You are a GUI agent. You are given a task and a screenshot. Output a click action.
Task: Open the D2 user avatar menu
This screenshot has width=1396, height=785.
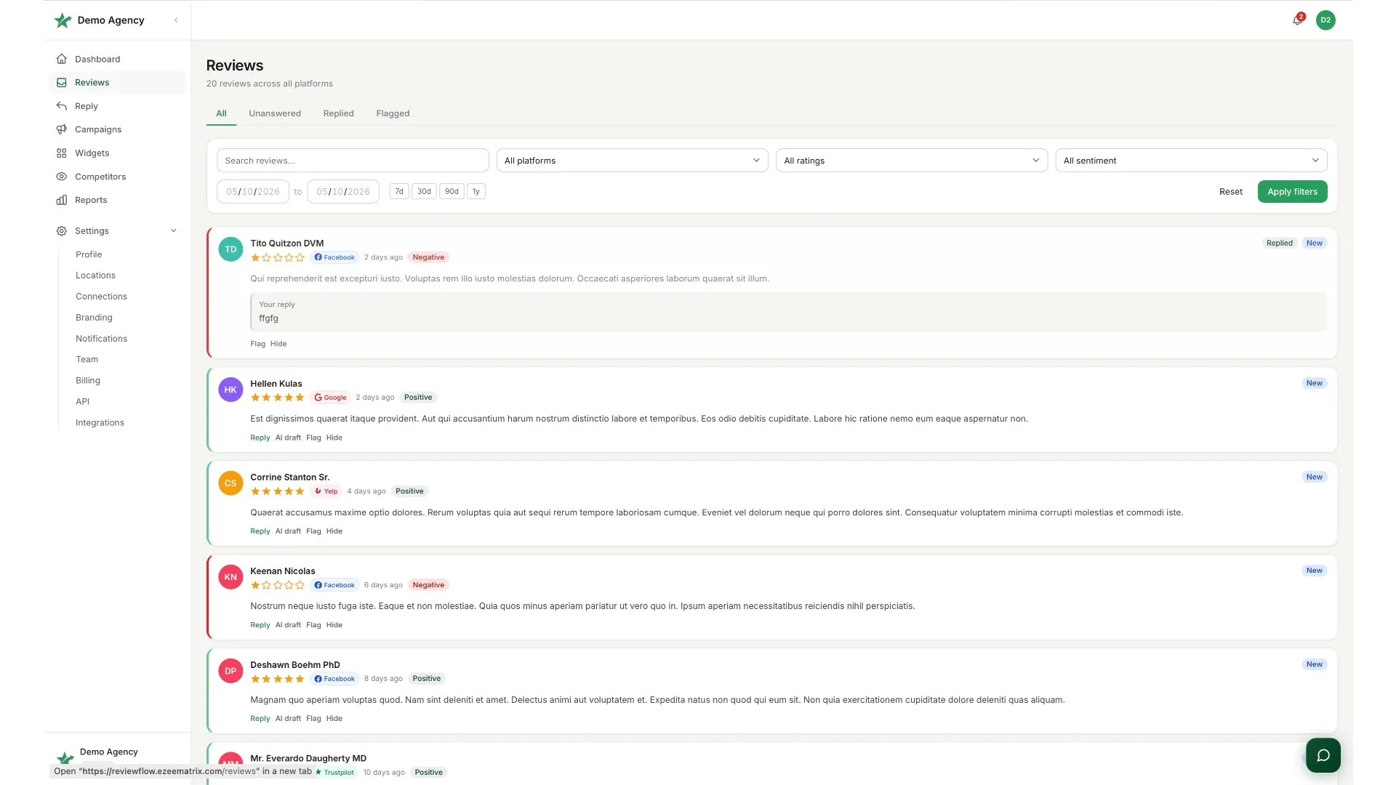pyautogui.click(x=1325, y=20)
